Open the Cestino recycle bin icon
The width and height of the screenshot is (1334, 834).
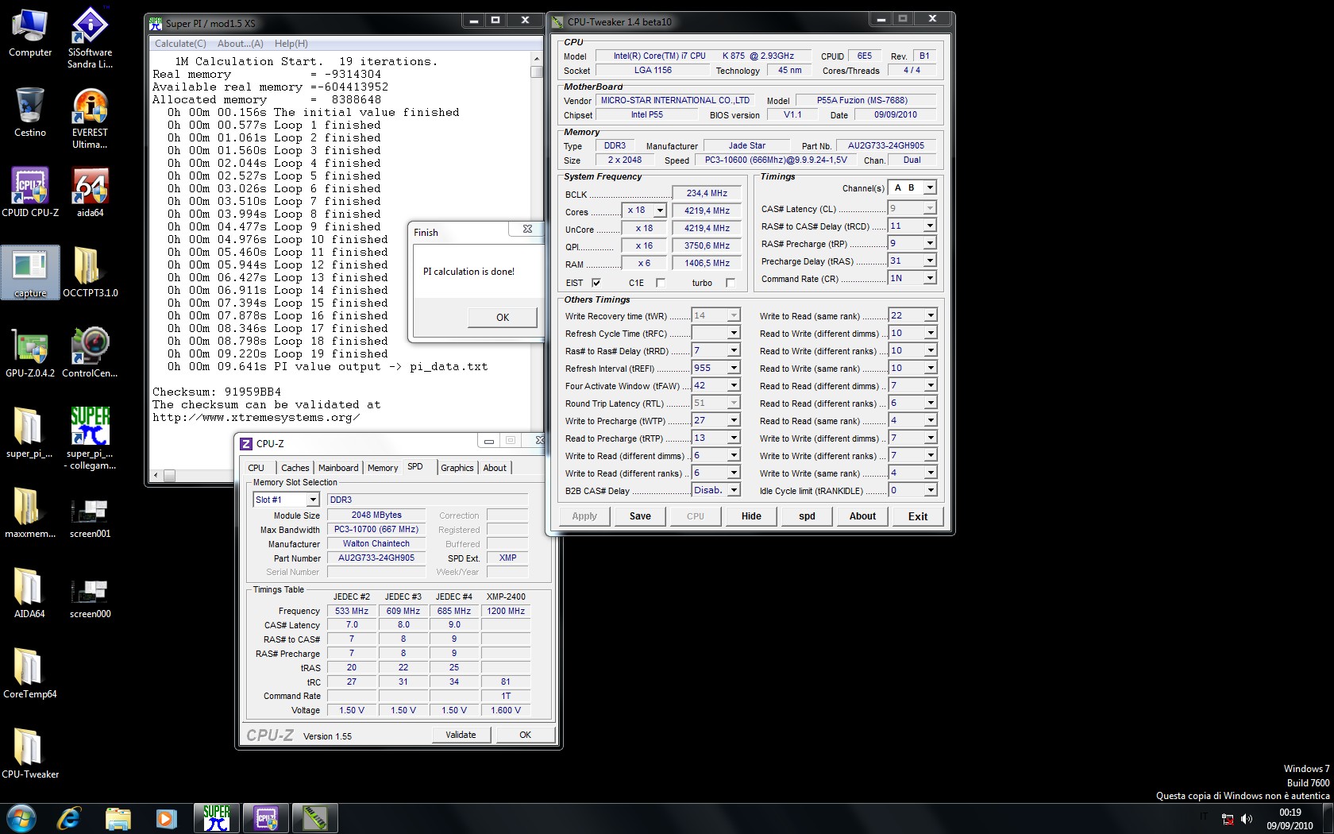30,112
